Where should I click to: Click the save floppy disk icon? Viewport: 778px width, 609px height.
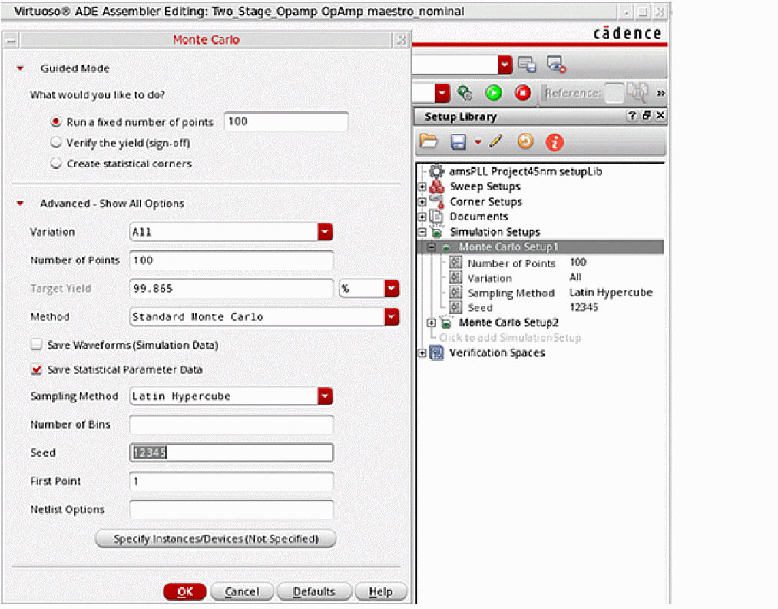tap(458, 141)
